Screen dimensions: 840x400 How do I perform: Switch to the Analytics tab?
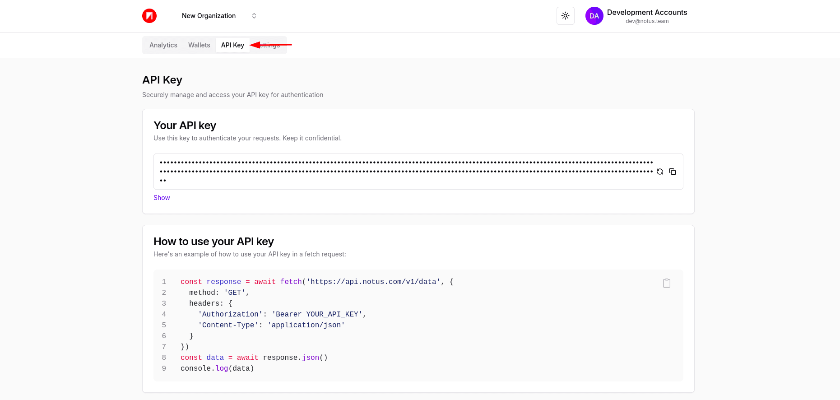163,45
